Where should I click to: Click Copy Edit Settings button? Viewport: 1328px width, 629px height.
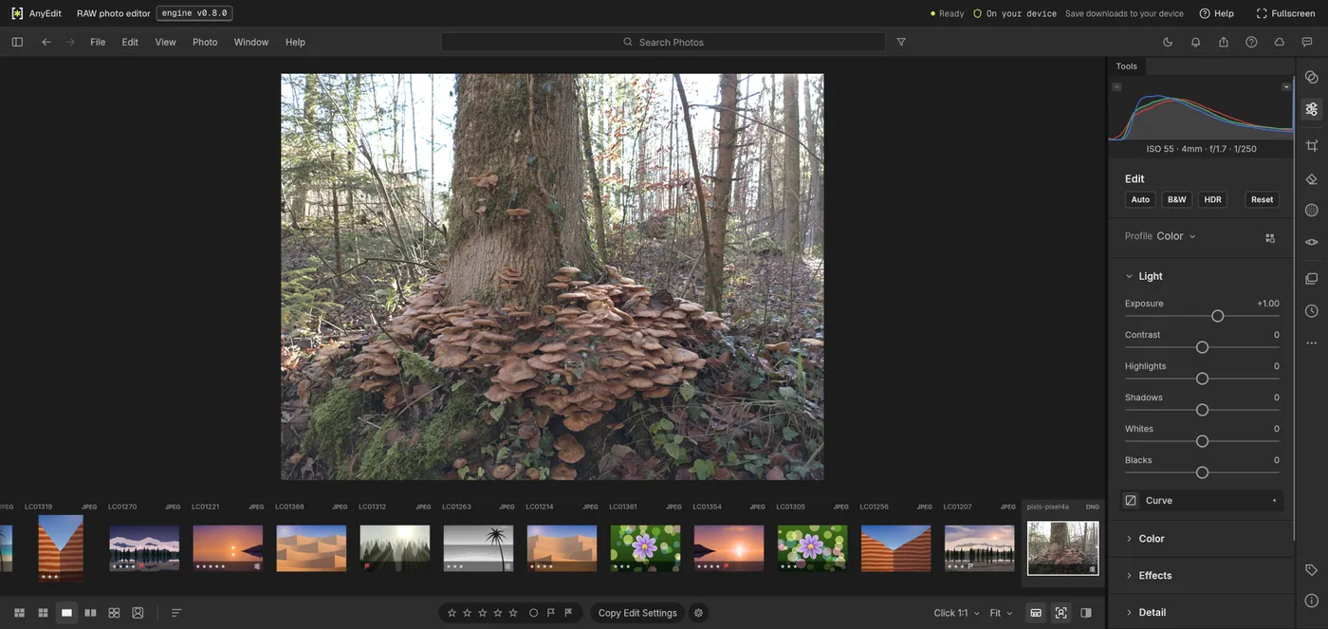[x=637, y=613]
